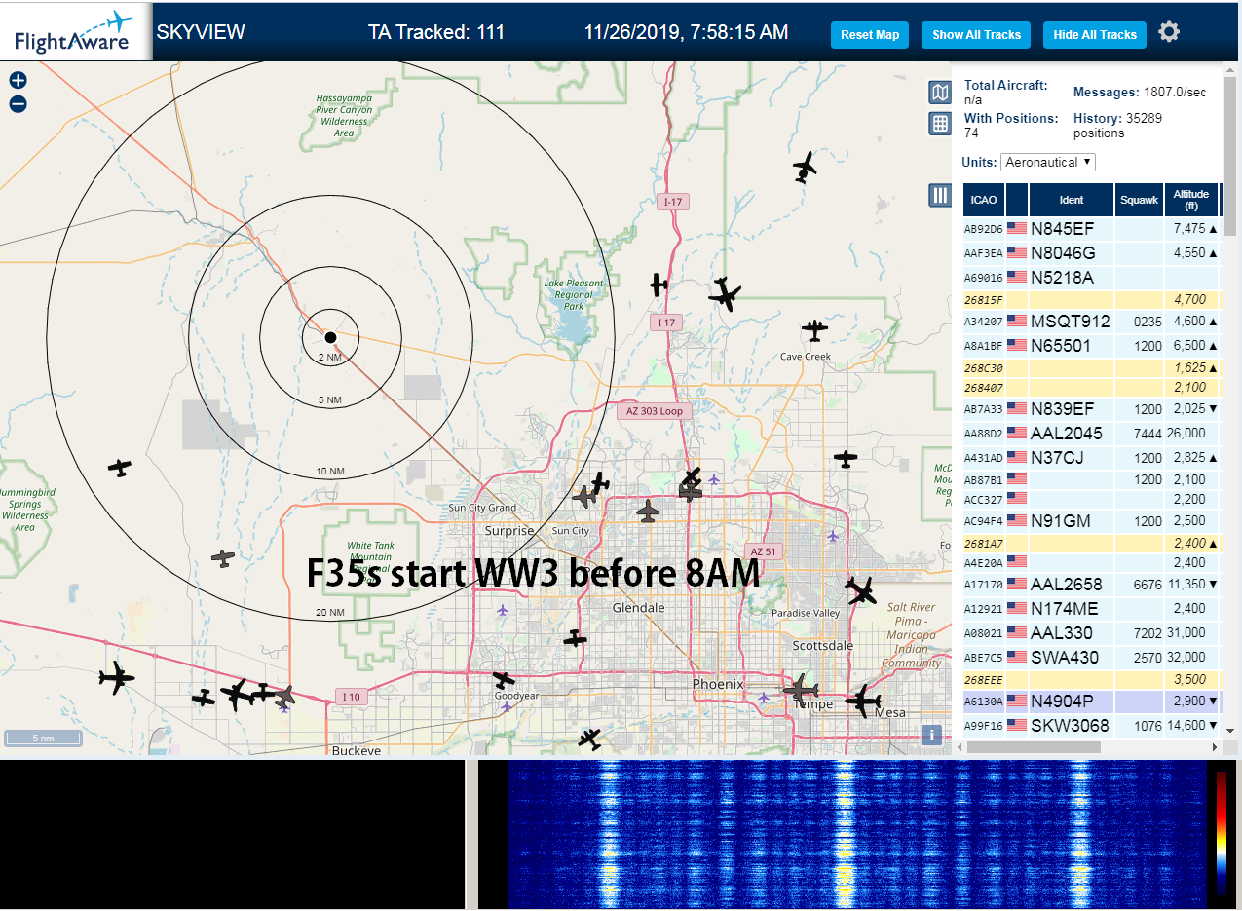The height and width of the screenshot is (911, 1242).
Task: Select the N174ME aircraft row
Action: [x=1091, y=608]
